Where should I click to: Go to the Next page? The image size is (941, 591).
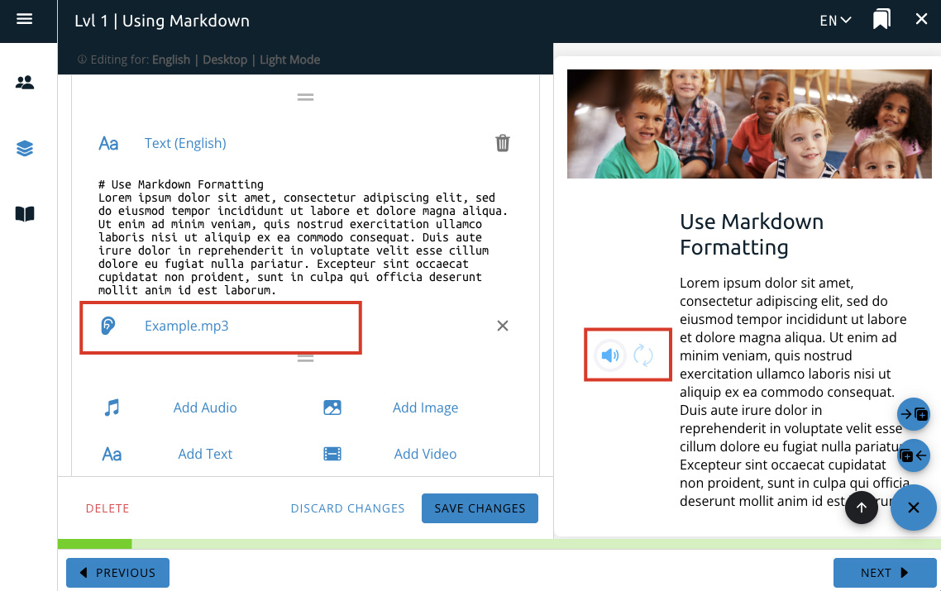click(x=884, y=573)
